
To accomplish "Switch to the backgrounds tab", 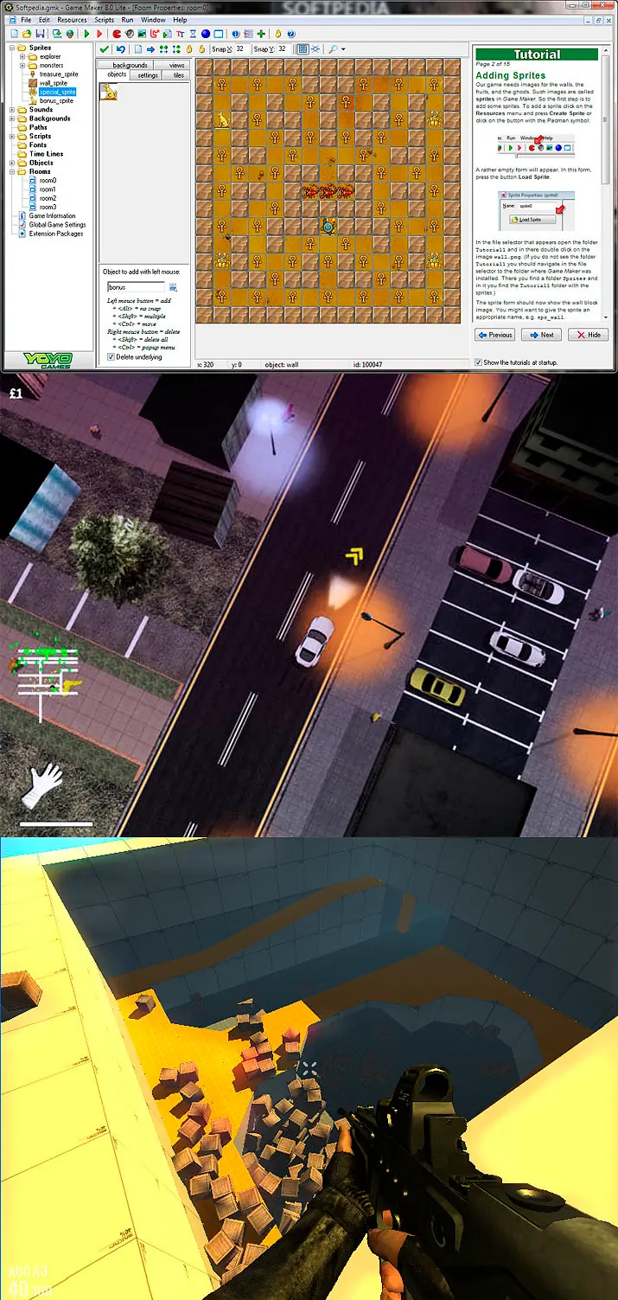I will click(x=130, y=65).
